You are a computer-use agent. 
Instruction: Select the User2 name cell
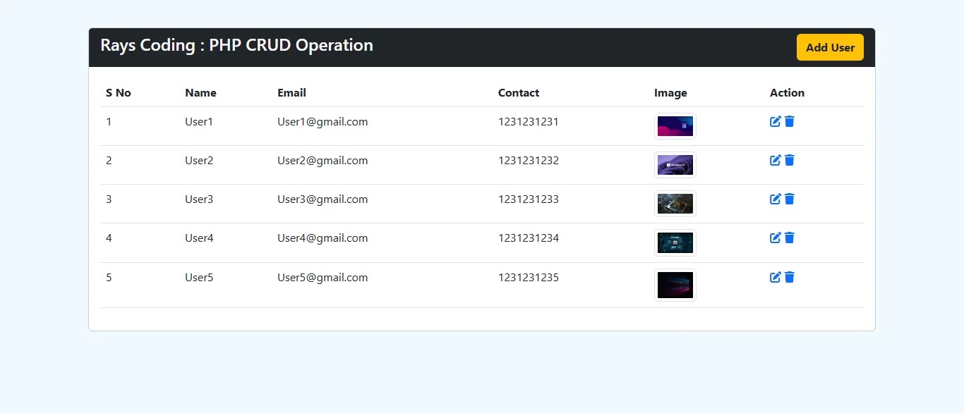point(199,160)
